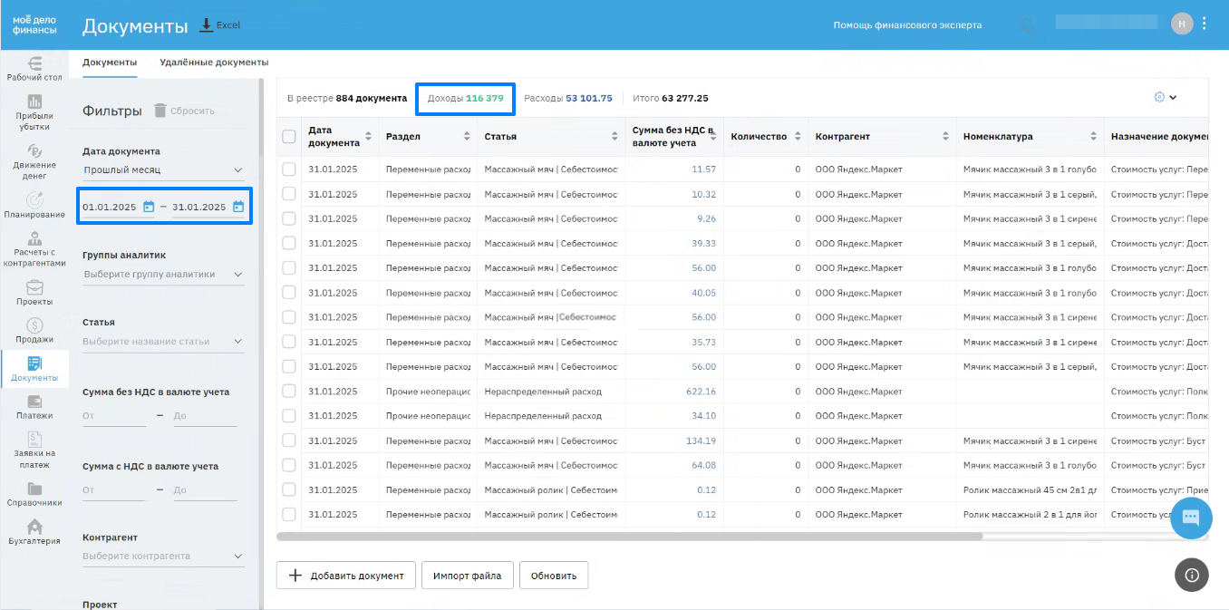The height and width of the screenshot is (610, 1229).
Task: Click the Excel download icon
Action: coord(206,24)
